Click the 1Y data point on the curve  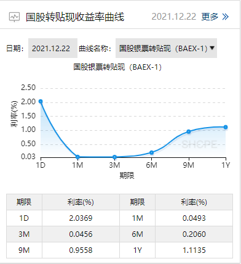coord(226,127)
